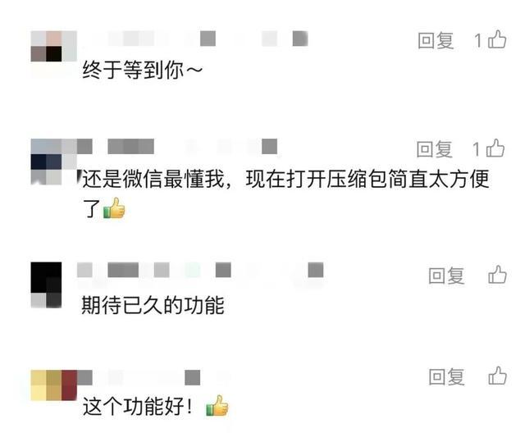525x442 pixels.
Task: Reply to the "还是微信最懂我" comment
Action: (435, 149)
